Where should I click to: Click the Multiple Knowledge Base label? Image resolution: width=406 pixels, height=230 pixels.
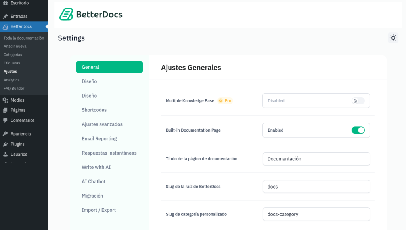pos(190,101)
